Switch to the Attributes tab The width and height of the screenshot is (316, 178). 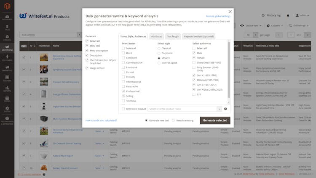point(156,36)
